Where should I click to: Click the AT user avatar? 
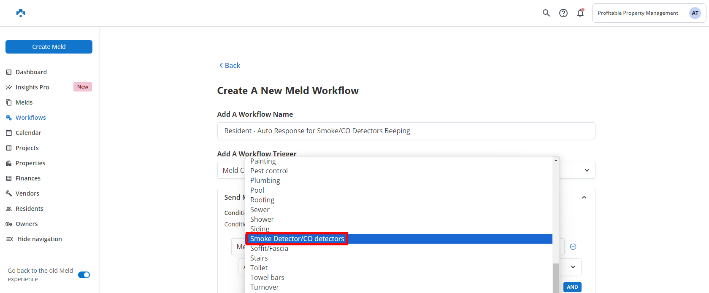click(695, 13)
